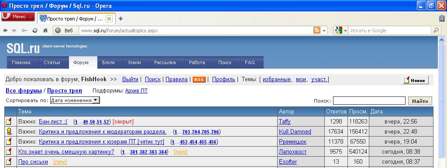The image size is (447, 168).
Task: Click the Найти search button
Action: [420, 101]
